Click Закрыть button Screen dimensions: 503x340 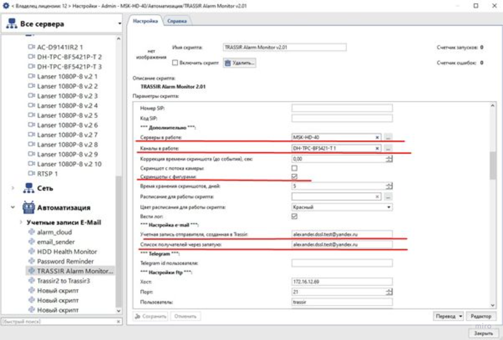coord(483,333)
